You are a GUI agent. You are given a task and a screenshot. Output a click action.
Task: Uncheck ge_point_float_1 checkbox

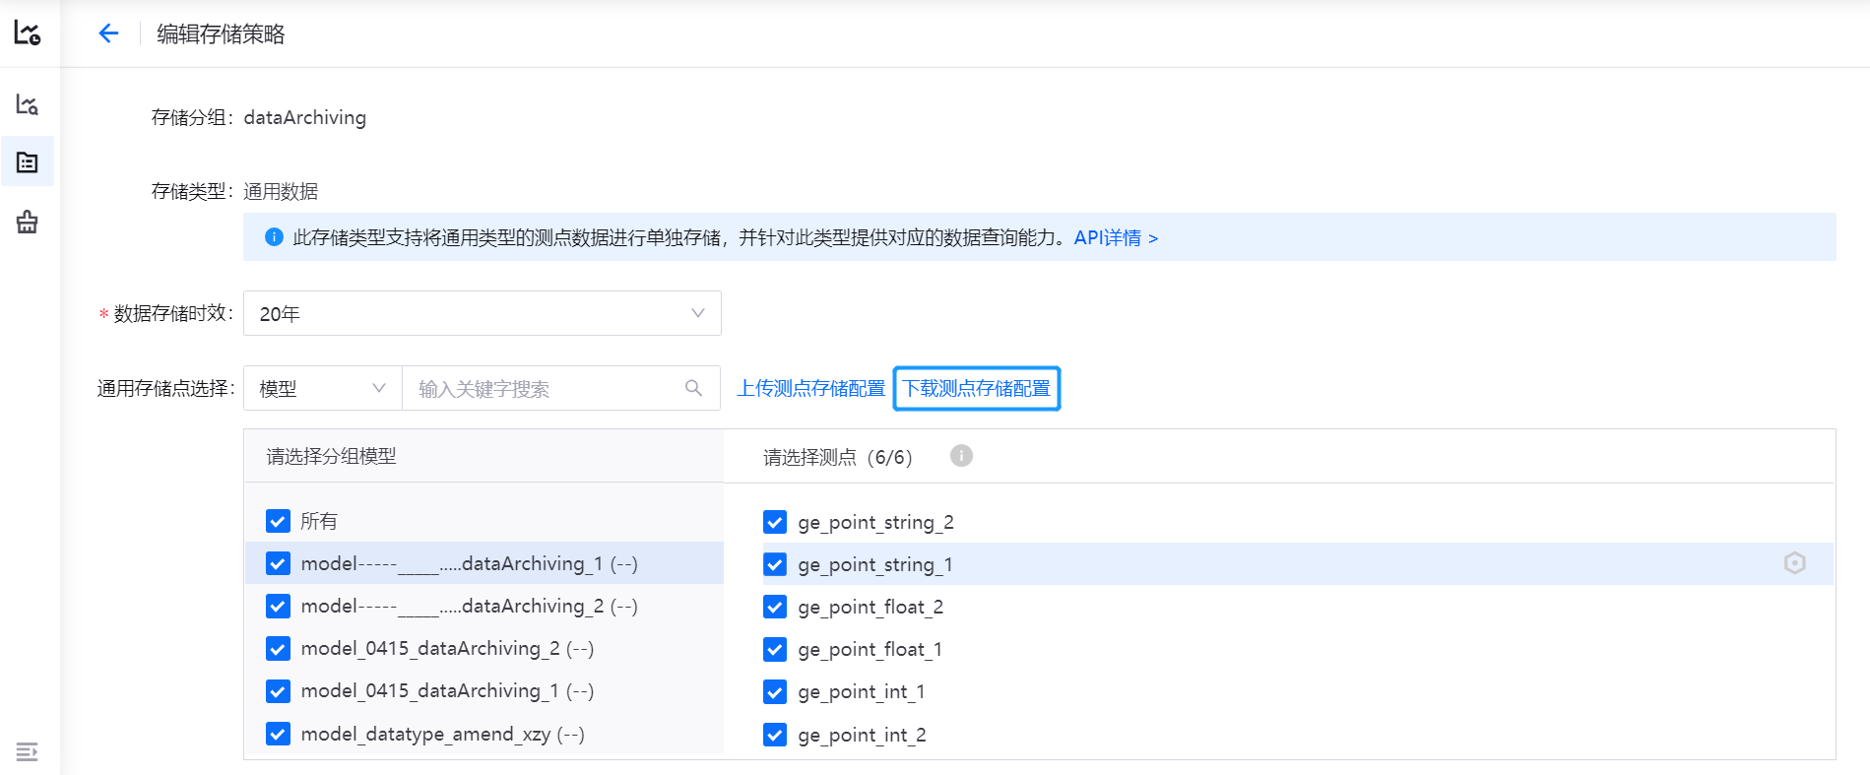tap(775, 649)
